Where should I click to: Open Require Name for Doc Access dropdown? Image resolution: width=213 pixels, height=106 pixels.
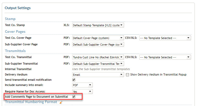pyautogui.click(x=82, y=92)
